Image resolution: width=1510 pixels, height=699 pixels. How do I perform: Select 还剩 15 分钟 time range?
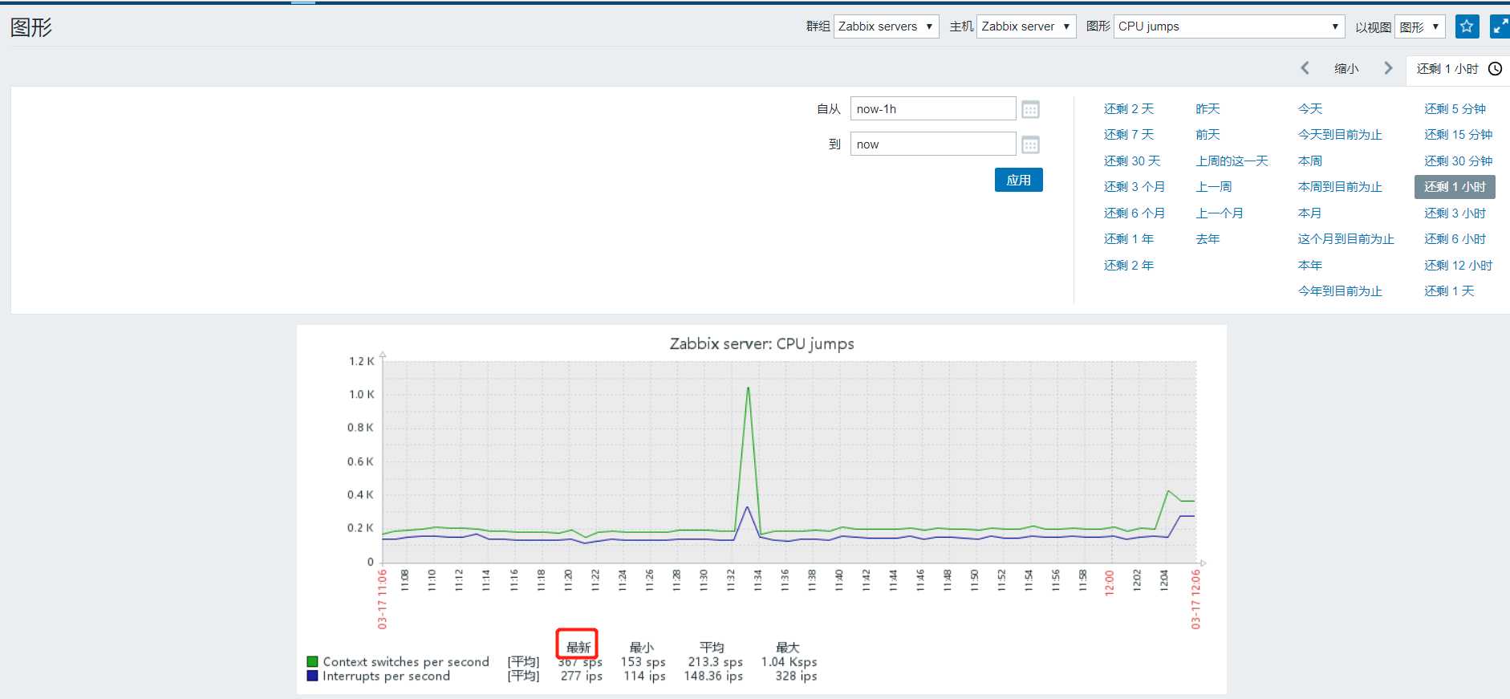(x=1459, y=135)
